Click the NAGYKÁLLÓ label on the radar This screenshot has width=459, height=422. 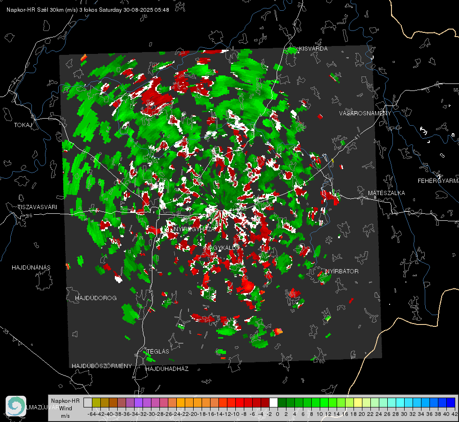pos(222,248)
